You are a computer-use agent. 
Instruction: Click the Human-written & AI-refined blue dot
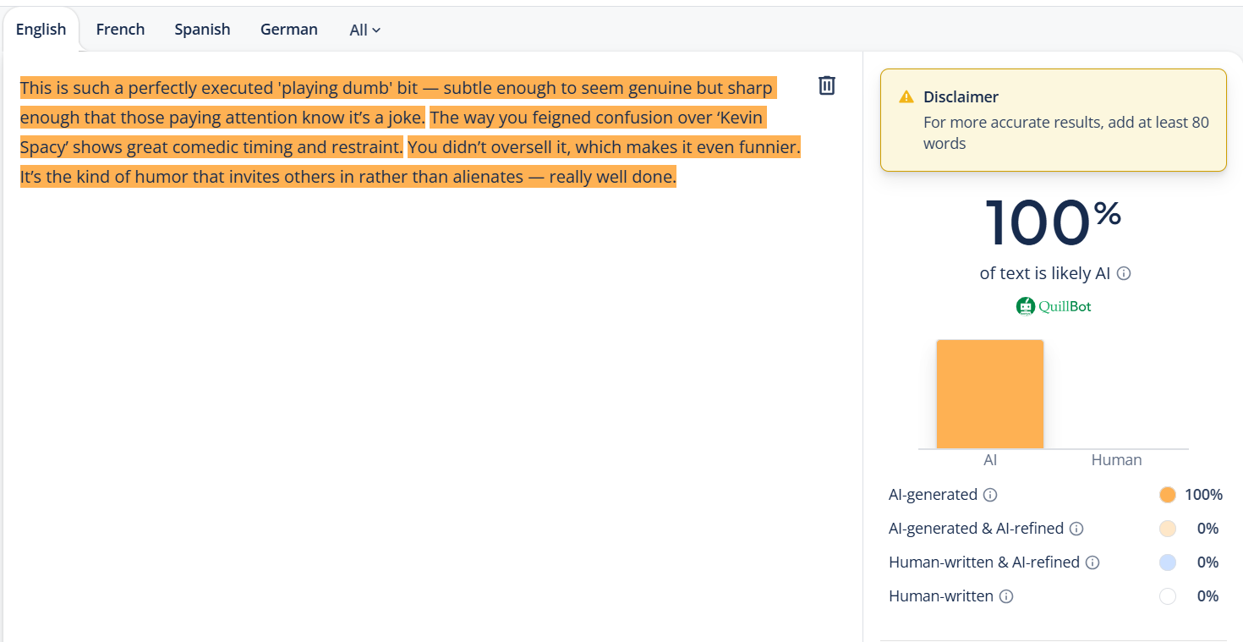1168,562
